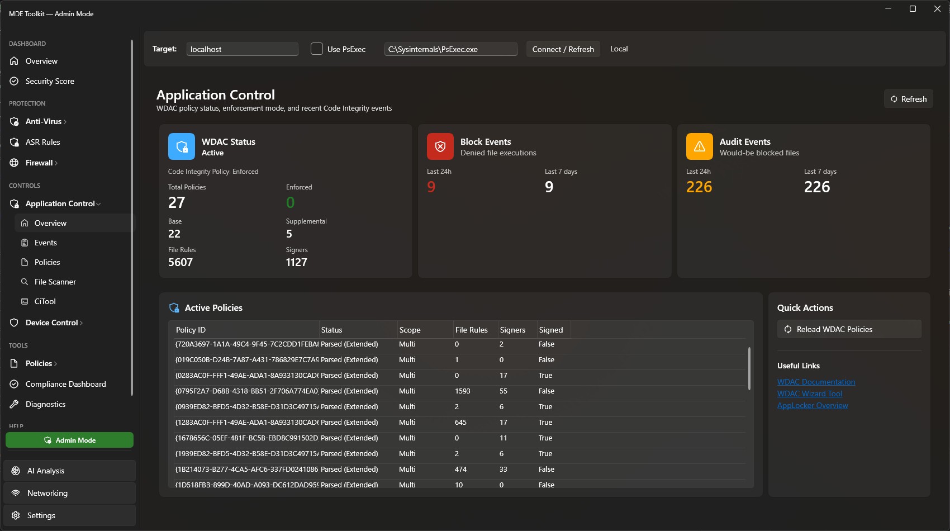Select the Application Control shield icon
Viewport: 950px width, 531px height.
[14, 203]
